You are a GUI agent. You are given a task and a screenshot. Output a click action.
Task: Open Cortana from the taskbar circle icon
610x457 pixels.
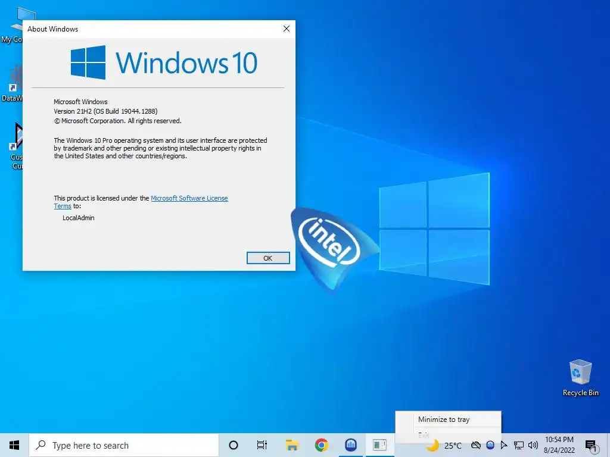click(x=234, y=445)
